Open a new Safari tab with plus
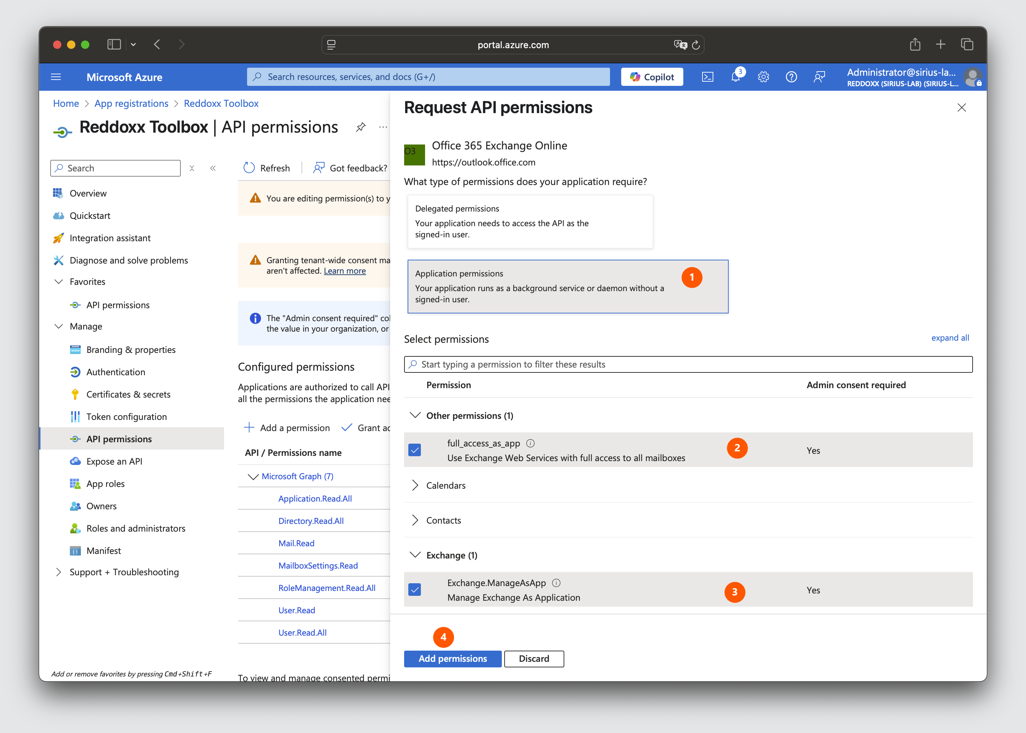 click(941, 44)
